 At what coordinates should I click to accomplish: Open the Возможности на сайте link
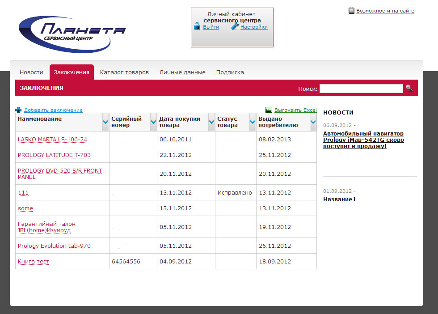tap(385, 11)
